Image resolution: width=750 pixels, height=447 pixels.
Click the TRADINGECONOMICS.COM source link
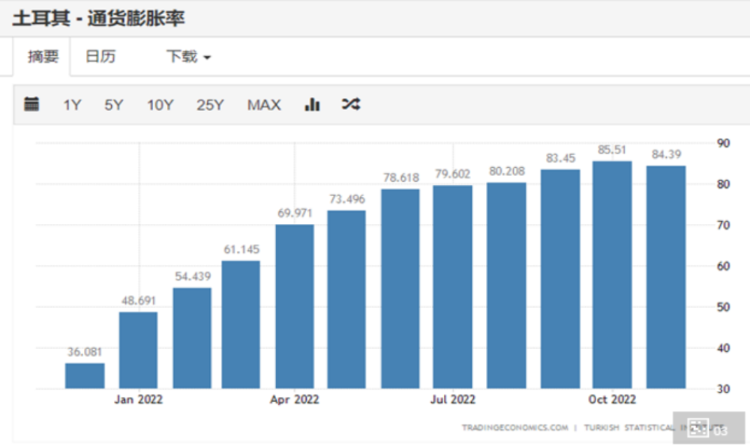click(x=514, y=428)
